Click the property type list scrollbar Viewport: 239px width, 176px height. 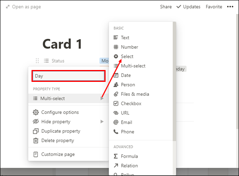pyautogui.click(x=174, y=81)
